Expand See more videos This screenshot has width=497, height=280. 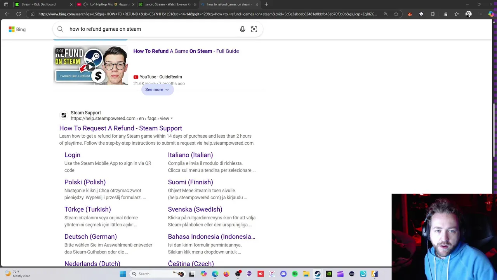click(157, 89)
